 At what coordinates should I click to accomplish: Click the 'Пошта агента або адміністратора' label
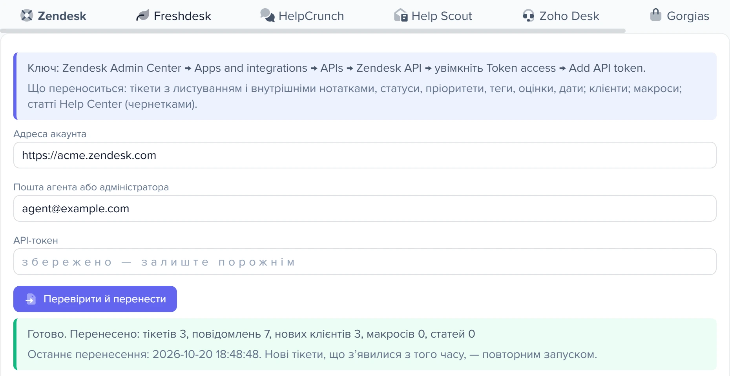pyautogui.click(x=91, y=187)
